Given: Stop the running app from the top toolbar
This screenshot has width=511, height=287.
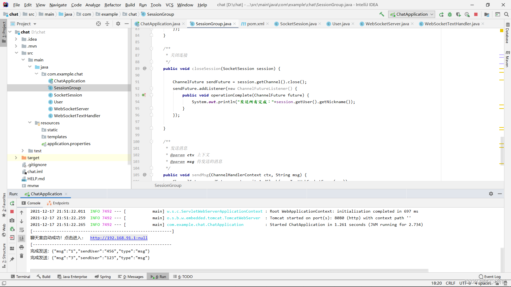Looking at the screenshot, I should [x=476, y=14].
